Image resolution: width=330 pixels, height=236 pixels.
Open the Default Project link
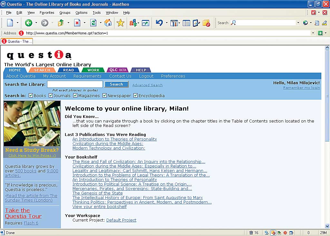(121, 220)
